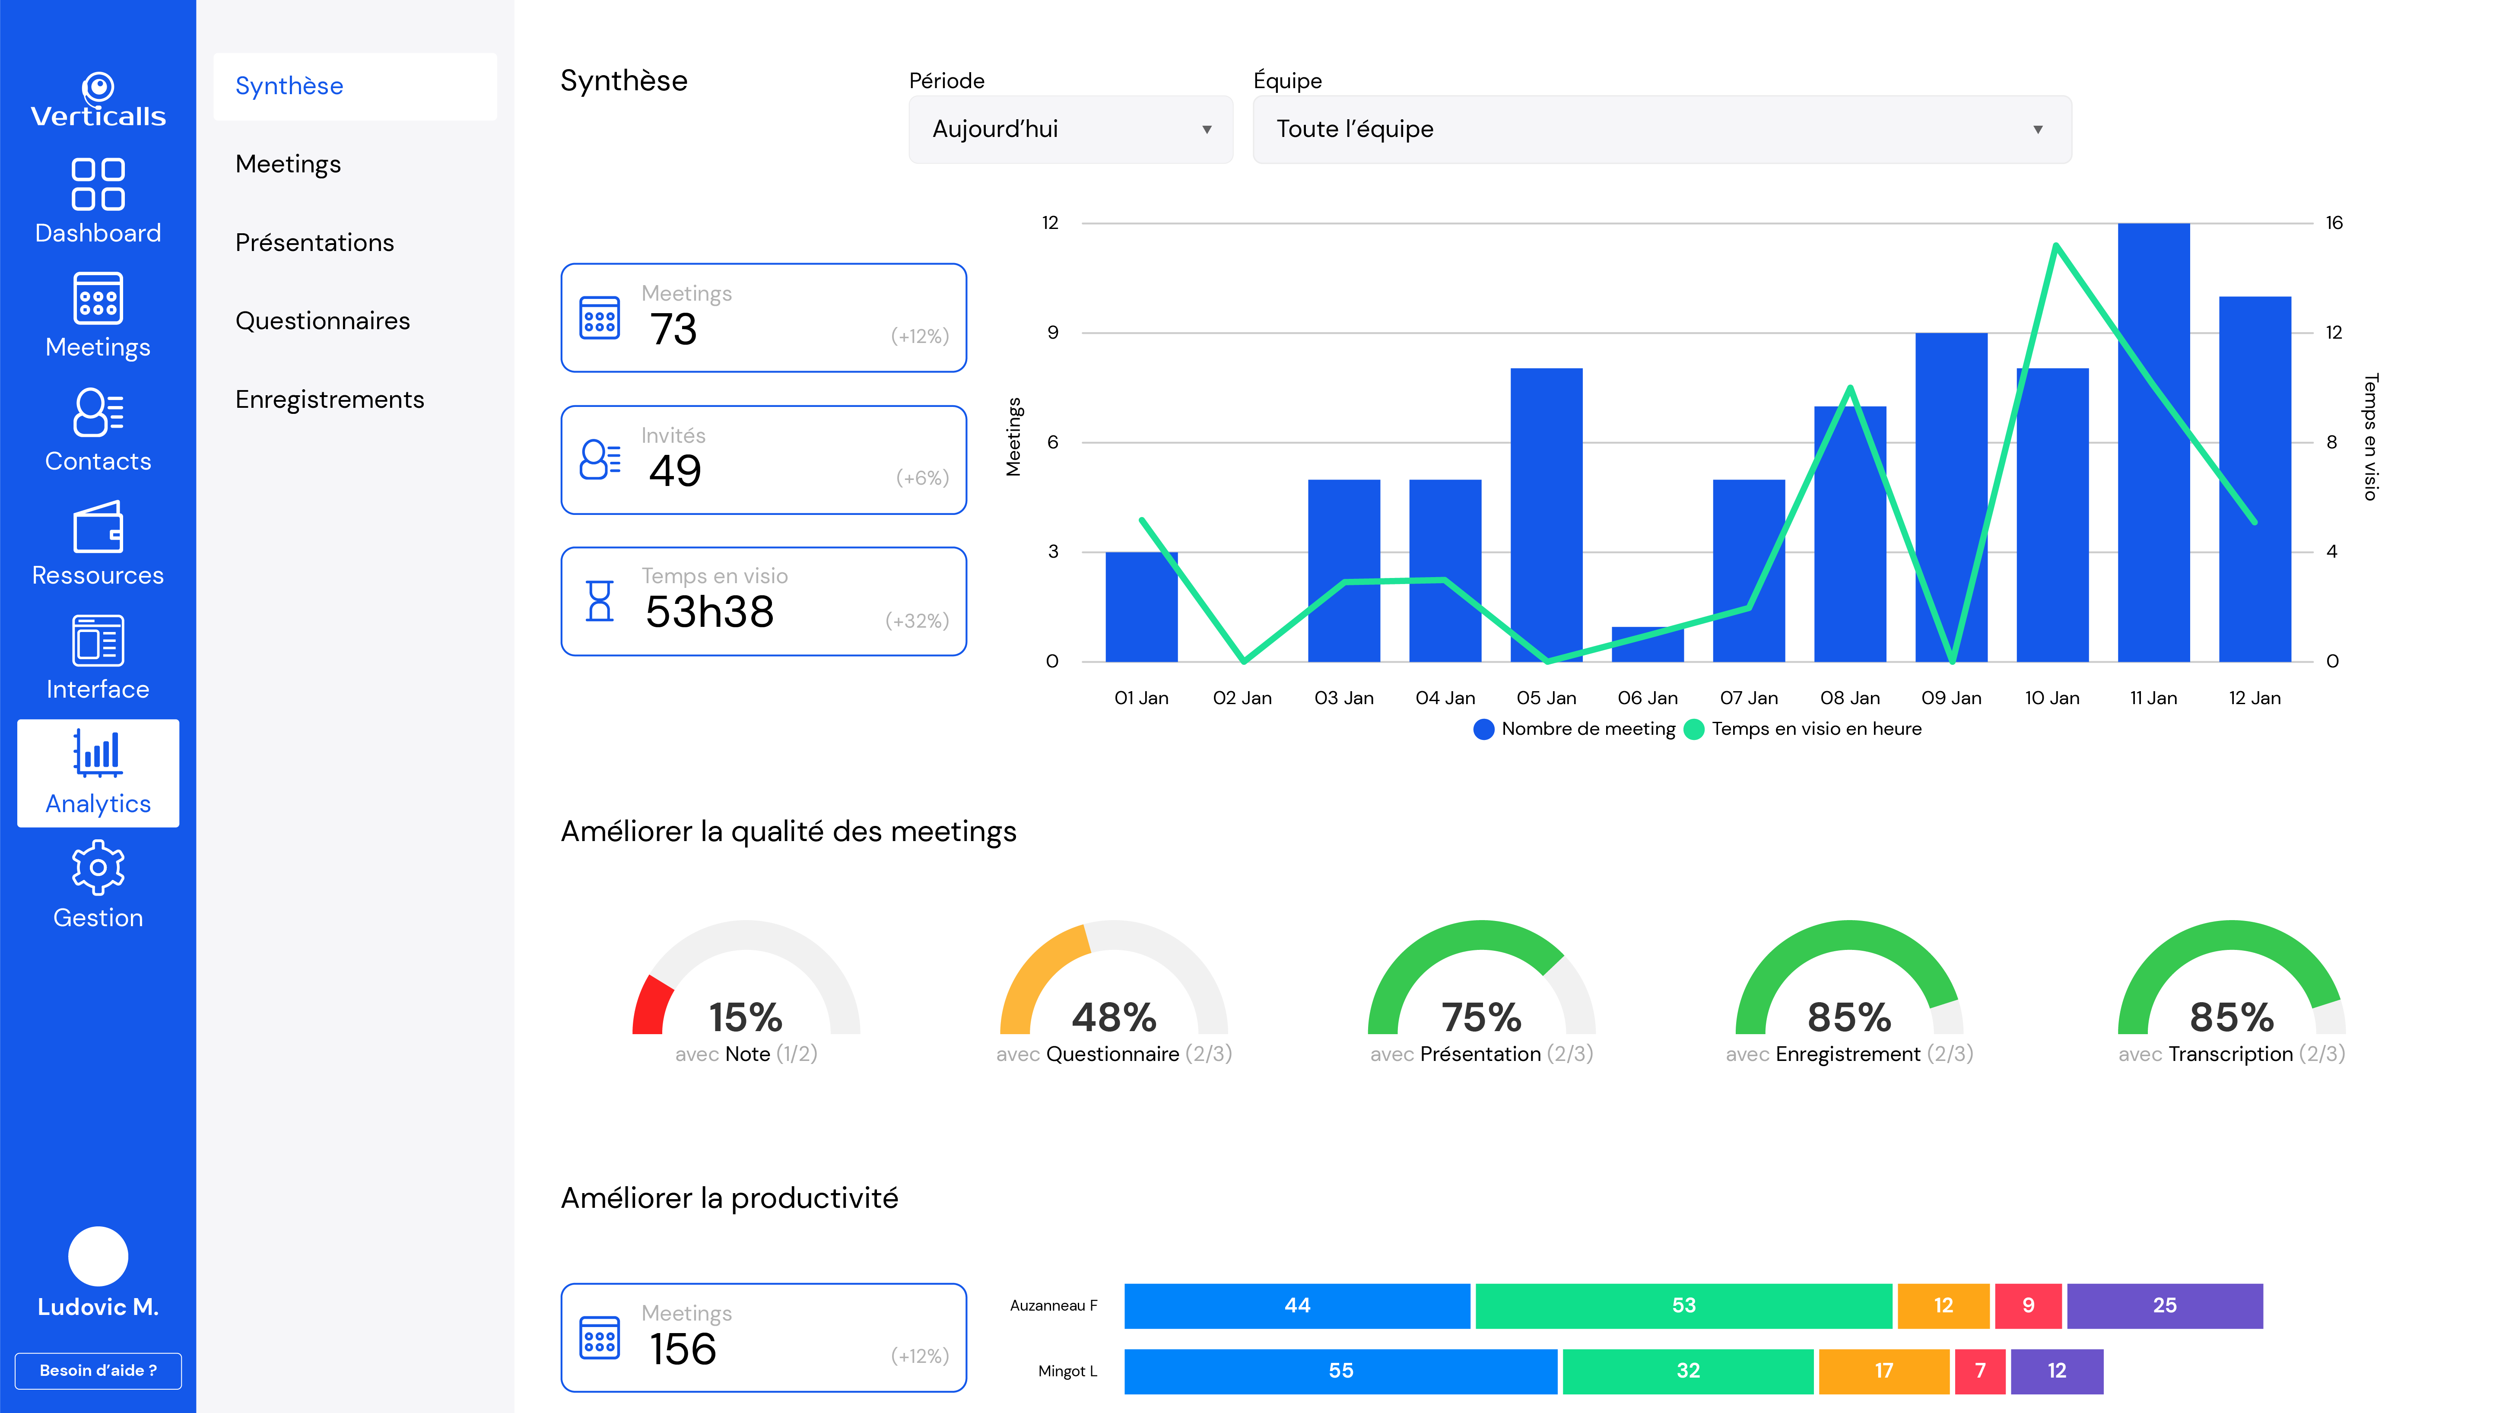Open the Ressources wallet icon

98,527
